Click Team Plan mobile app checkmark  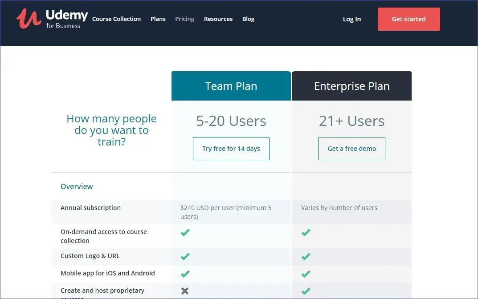tap(185, 274)
